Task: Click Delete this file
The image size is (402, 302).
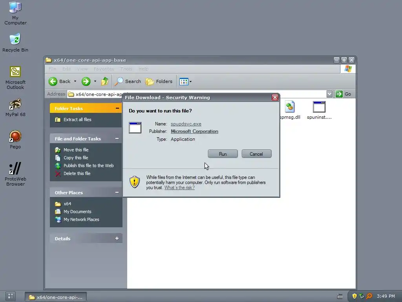Action: pos(77,173)
